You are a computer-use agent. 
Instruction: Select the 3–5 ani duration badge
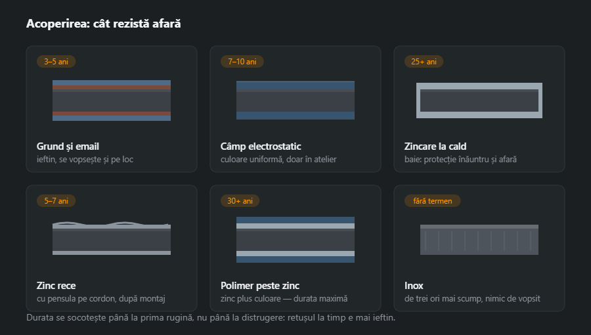click(56, 62)
